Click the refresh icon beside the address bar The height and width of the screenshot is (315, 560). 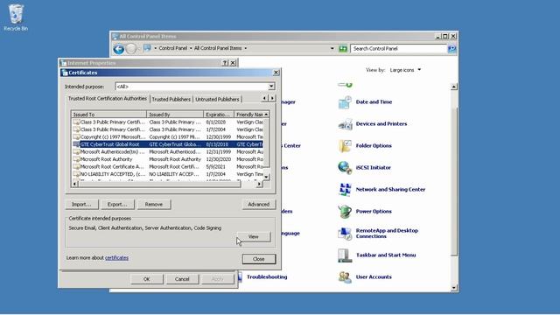point(343,49)
